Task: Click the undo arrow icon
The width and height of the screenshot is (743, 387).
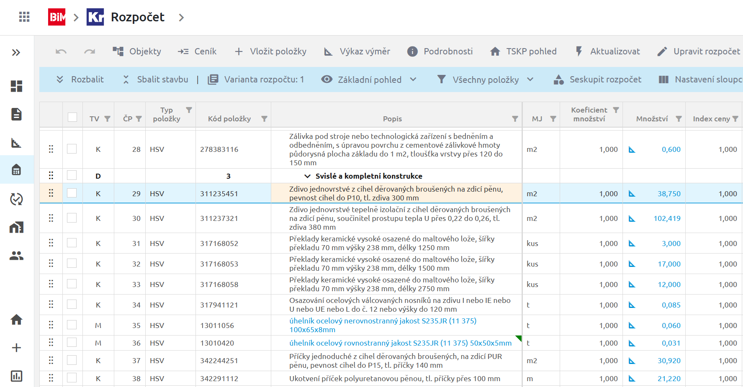Action: (x=61, y=51)
